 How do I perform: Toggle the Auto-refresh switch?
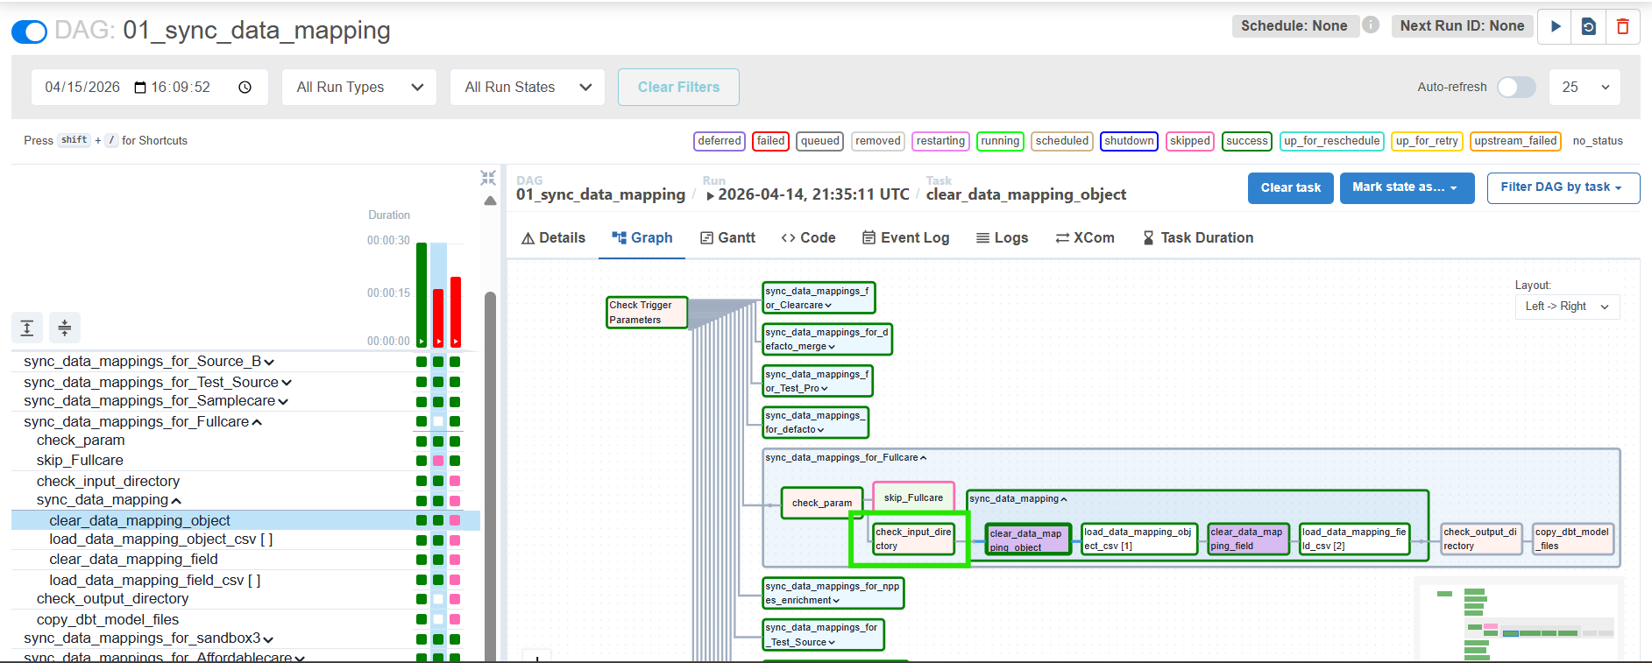pos(1516,87)
